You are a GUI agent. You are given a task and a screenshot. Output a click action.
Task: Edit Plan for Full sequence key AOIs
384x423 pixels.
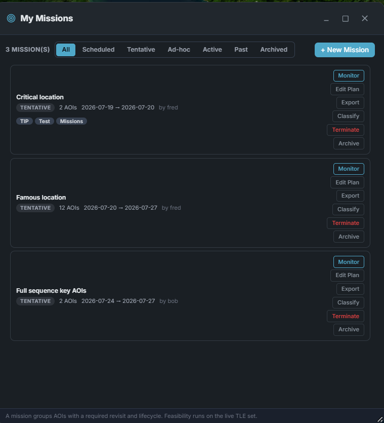347,276
